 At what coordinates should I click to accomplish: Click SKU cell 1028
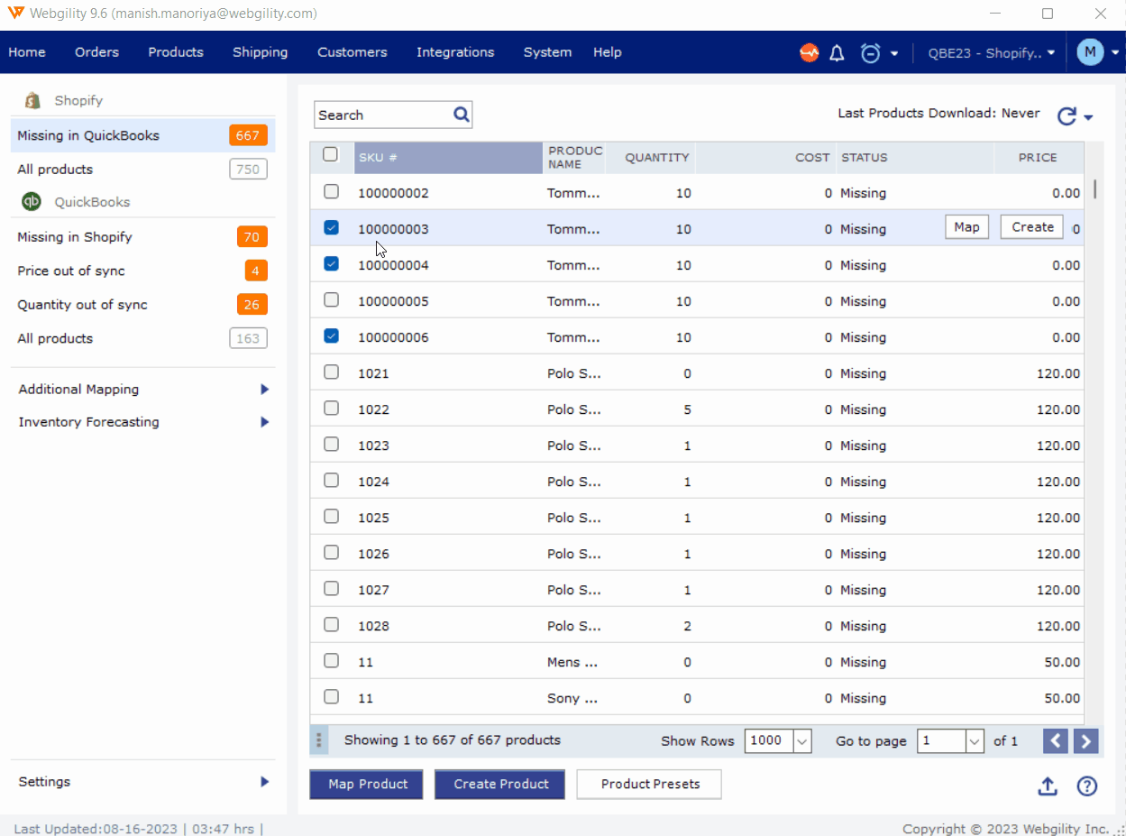point(373,626)
